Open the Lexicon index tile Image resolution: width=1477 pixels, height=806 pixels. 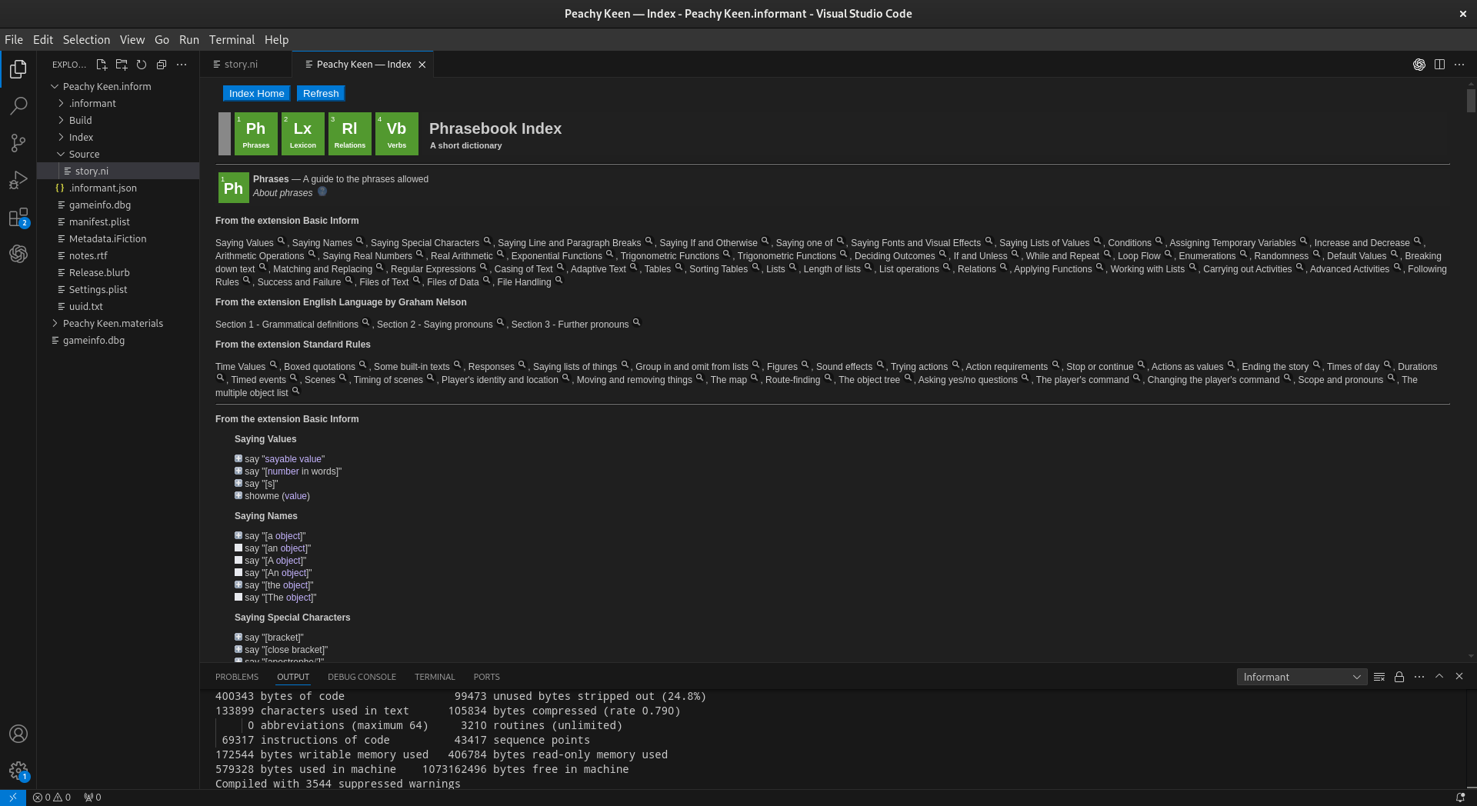click(x=303, y=134)
